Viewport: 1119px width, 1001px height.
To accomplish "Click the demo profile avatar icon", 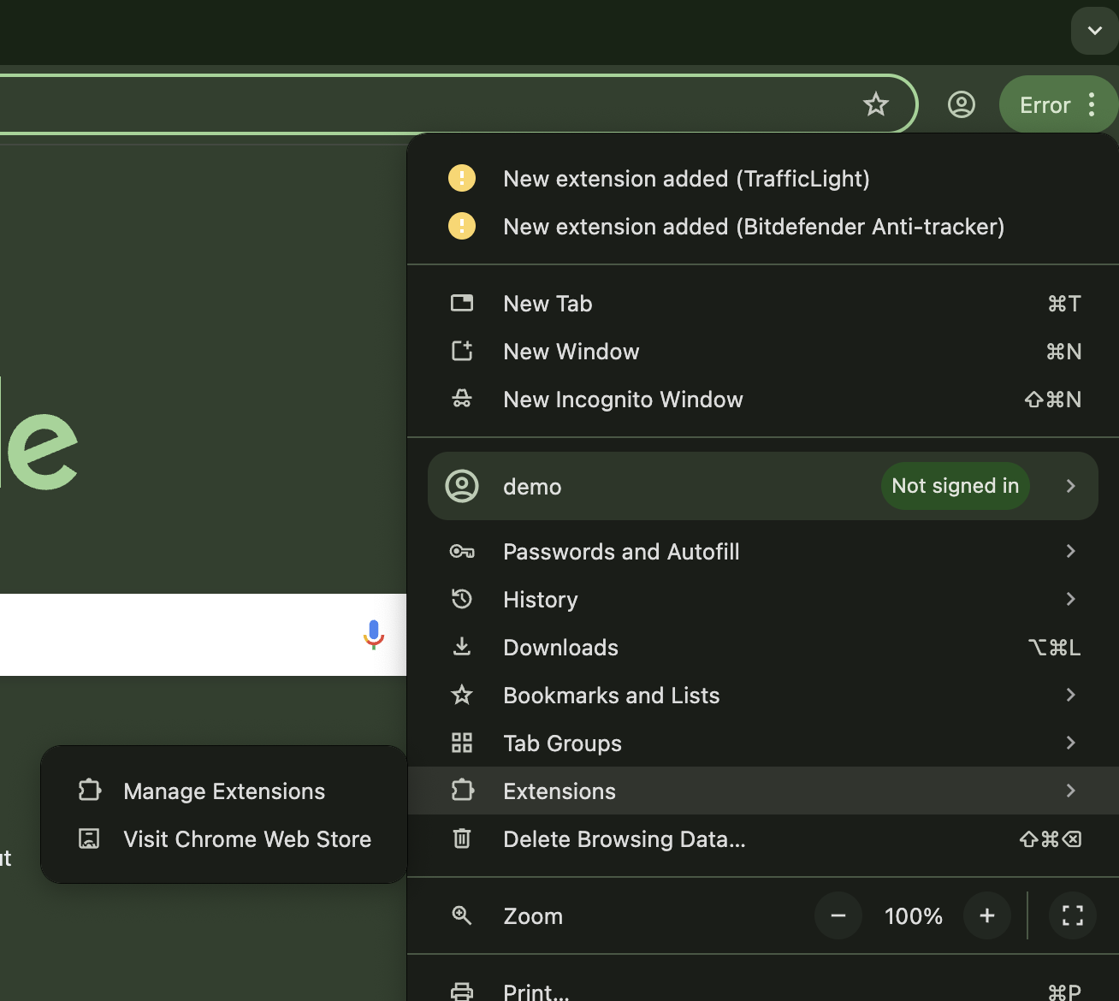I will 462,486.
